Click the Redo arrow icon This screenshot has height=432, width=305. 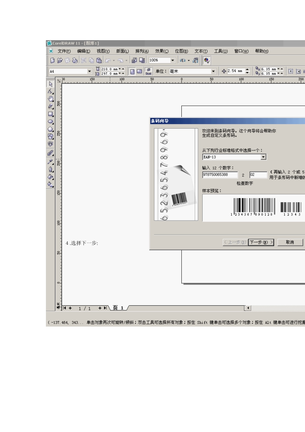[121, 60]
